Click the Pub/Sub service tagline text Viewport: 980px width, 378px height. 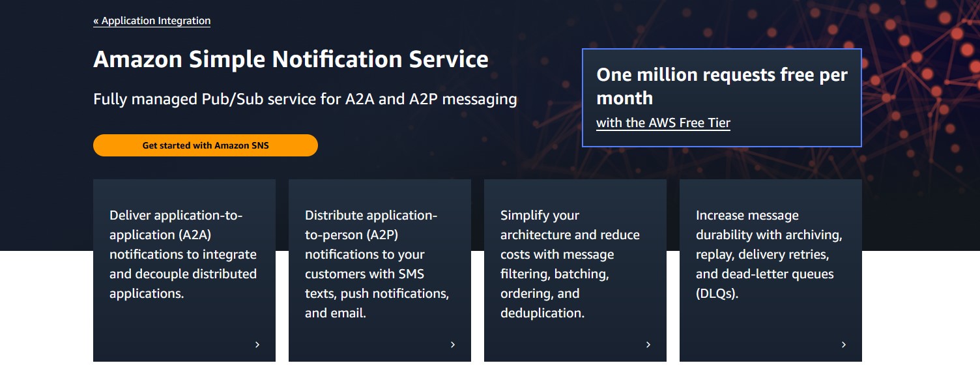pyautogui.click(x=305, y=99)
